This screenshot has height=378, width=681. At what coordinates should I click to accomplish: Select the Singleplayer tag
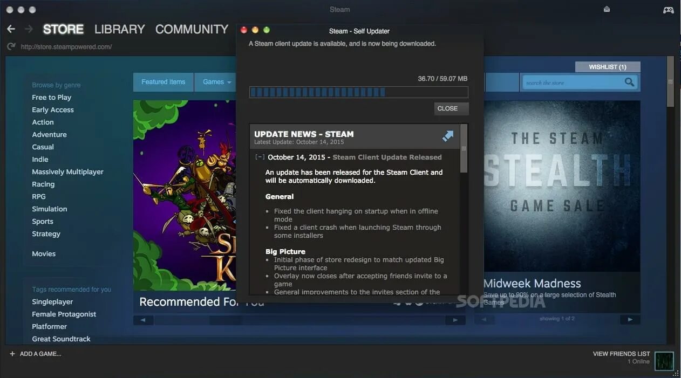tap(52, 302)
